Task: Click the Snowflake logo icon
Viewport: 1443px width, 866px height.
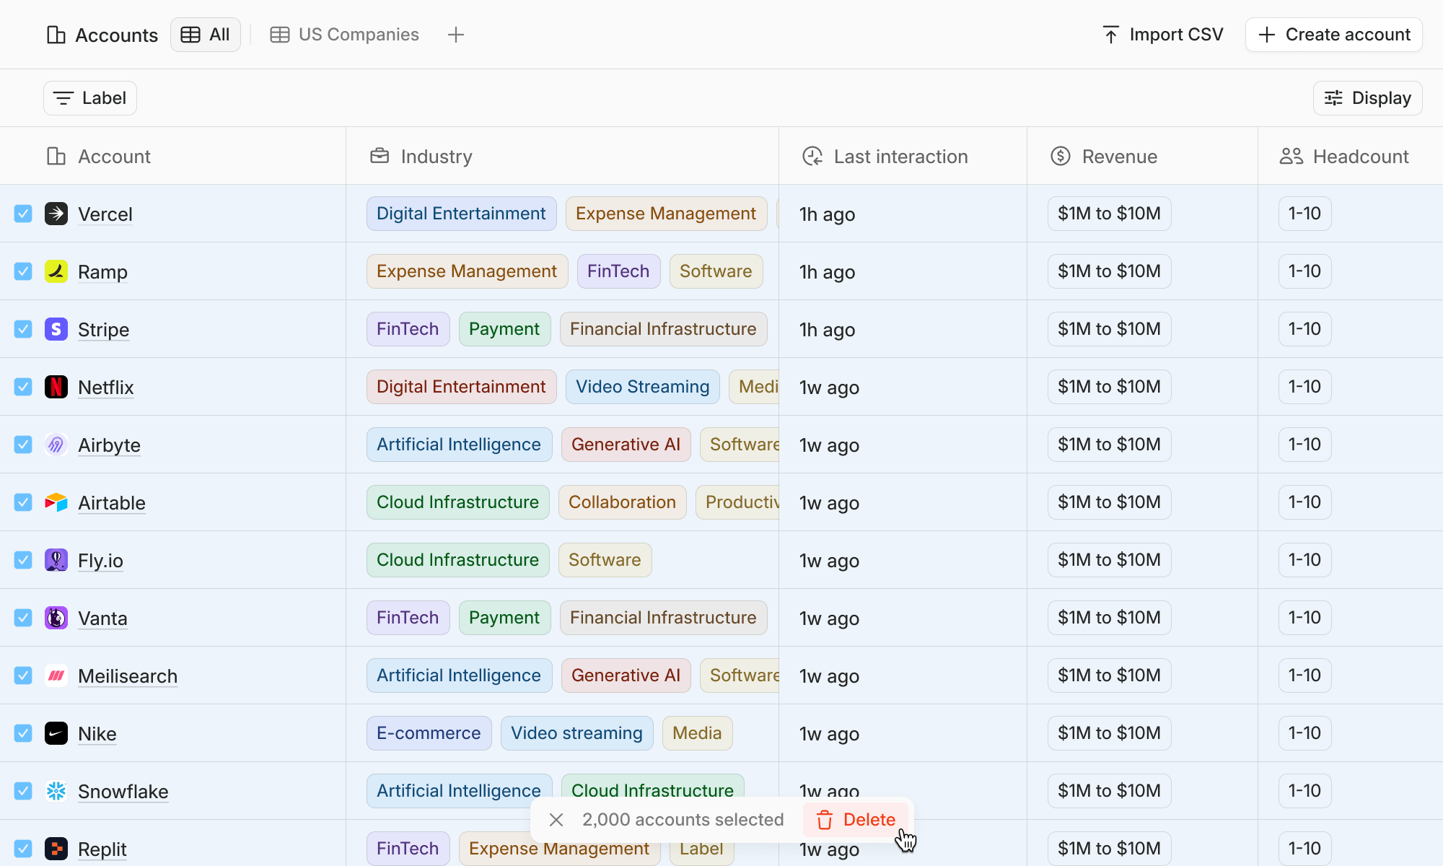Action: pos(56,791)
